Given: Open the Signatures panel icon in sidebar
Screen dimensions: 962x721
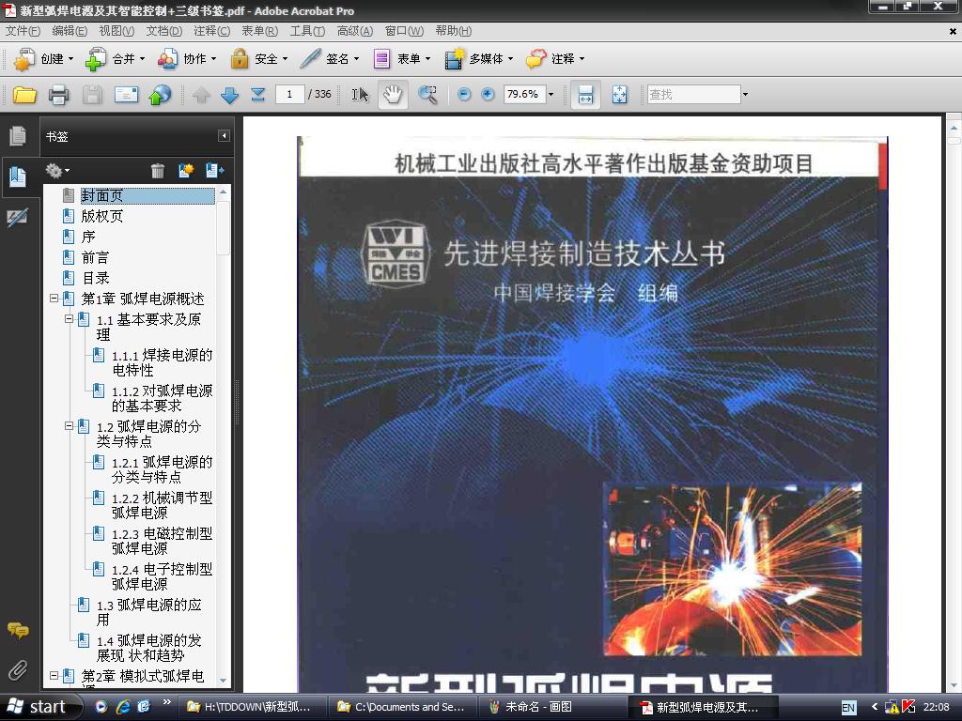Looking at the screenshot, I should (x=18, y=217).
